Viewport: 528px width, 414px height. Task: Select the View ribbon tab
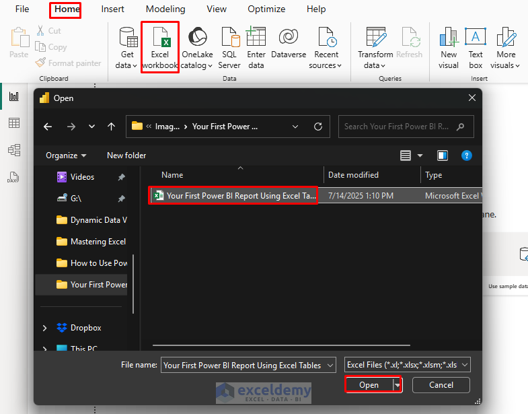tap(217, 9)
